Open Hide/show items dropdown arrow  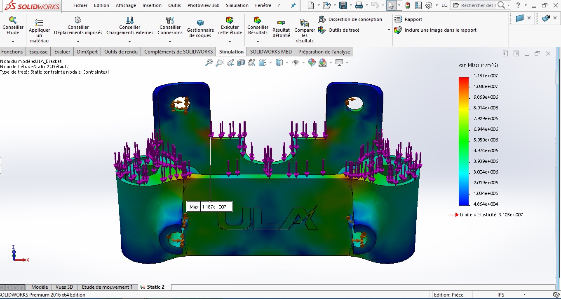[x=303, y=63]
